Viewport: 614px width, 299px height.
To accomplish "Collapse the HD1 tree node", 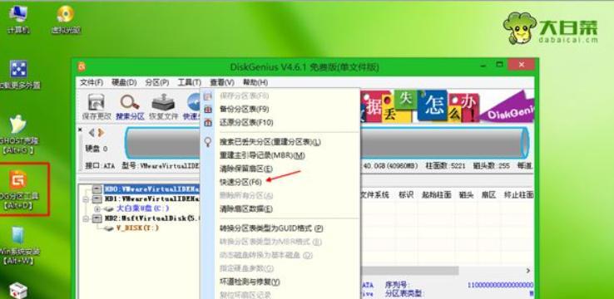I will (87, 199).
